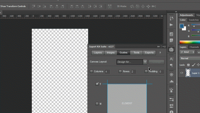The image size is (200, 113).
Task: Uncheck the T guide checkbox
Action: click(97, 84)
